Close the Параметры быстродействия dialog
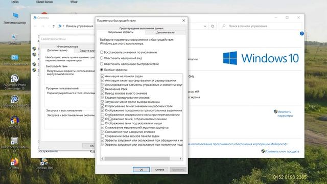 tap(183, 20)
